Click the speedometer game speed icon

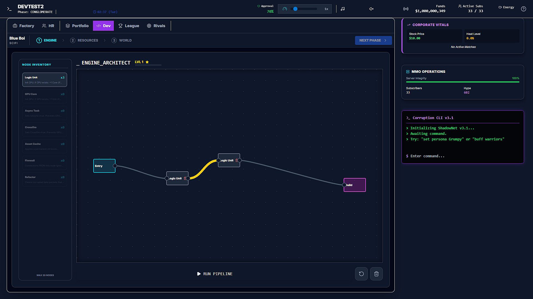click(x=285, y=9)
